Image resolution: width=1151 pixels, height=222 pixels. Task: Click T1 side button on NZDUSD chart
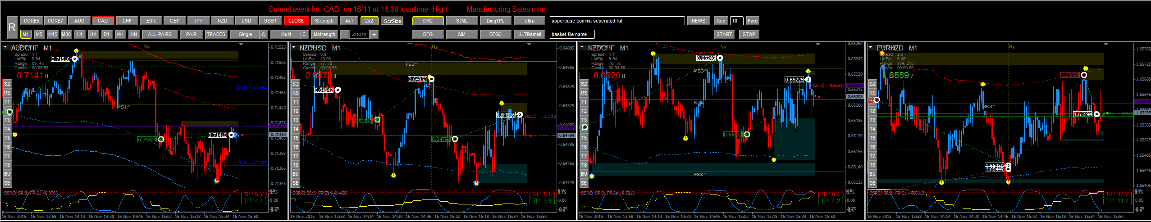click(x=296, y=102)
